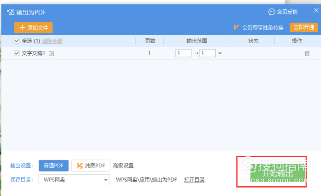Click 打开目录 link

[194, 180]
